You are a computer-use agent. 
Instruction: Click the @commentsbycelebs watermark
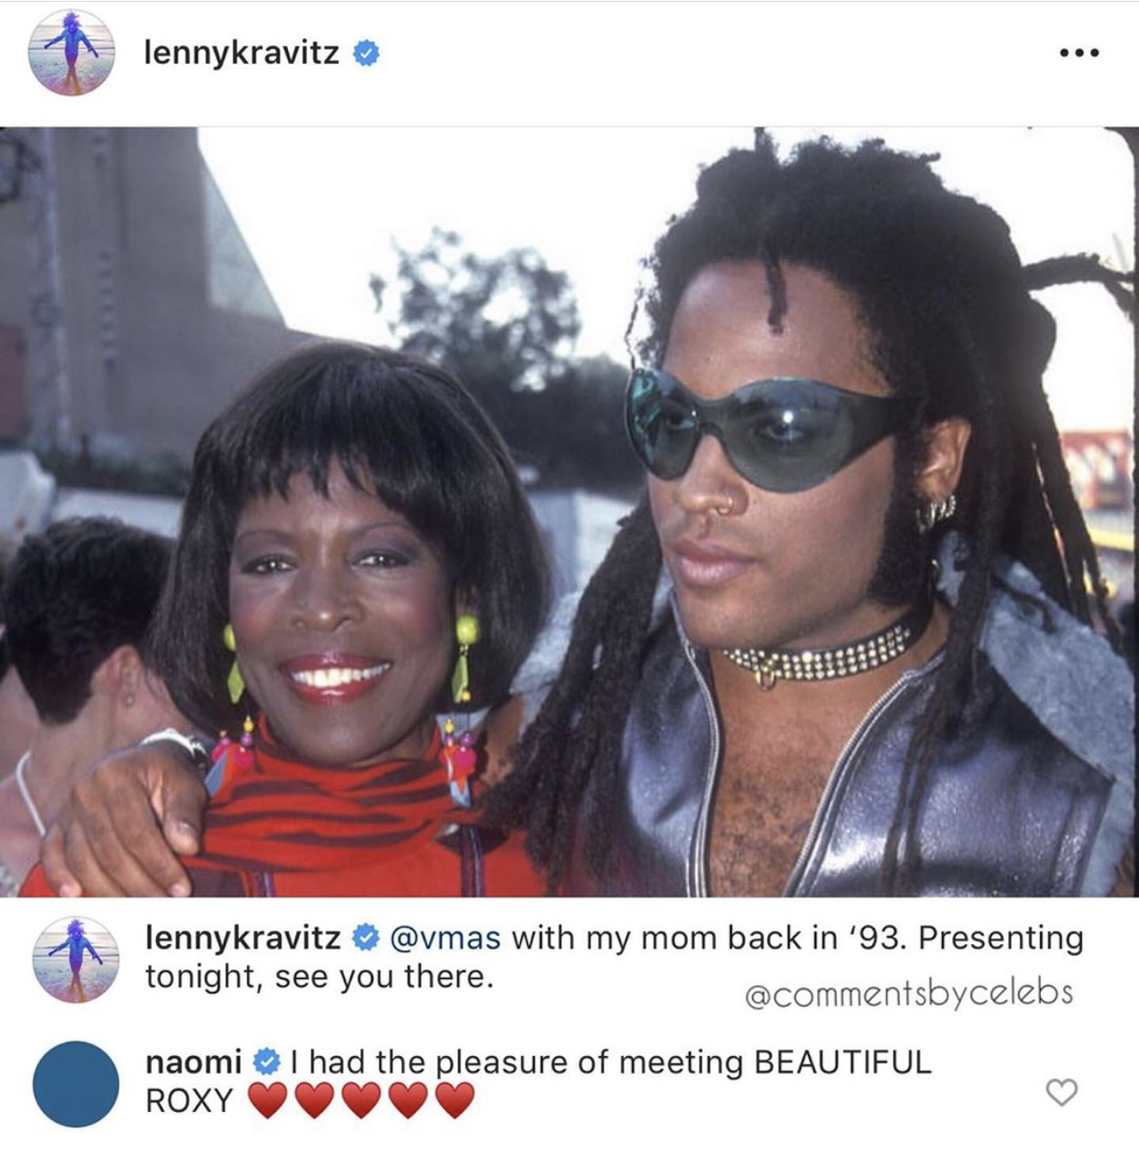coord(909,993)
